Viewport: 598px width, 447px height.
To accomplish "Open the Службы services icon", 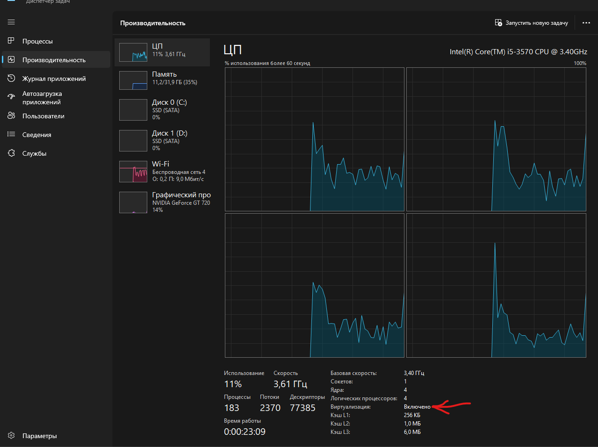I will point(11,153).
